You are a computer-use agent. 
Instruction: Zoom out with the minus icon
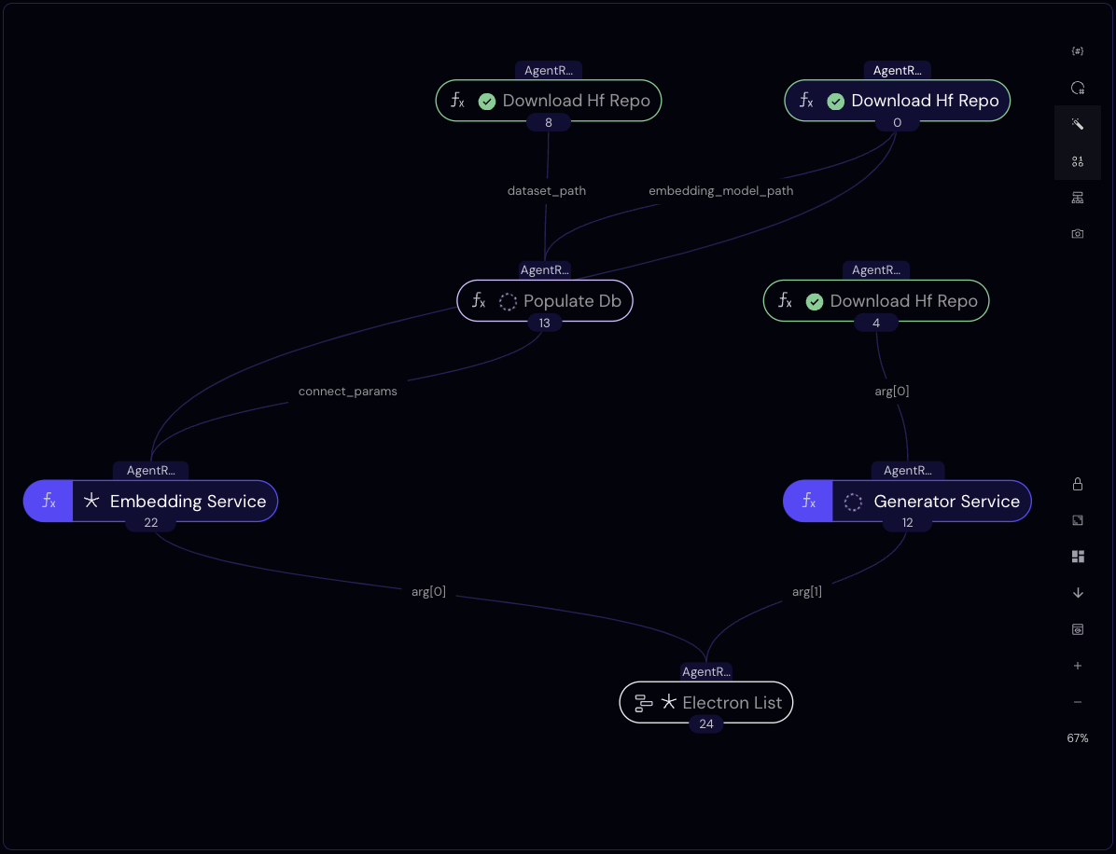tap(1077, 702)
